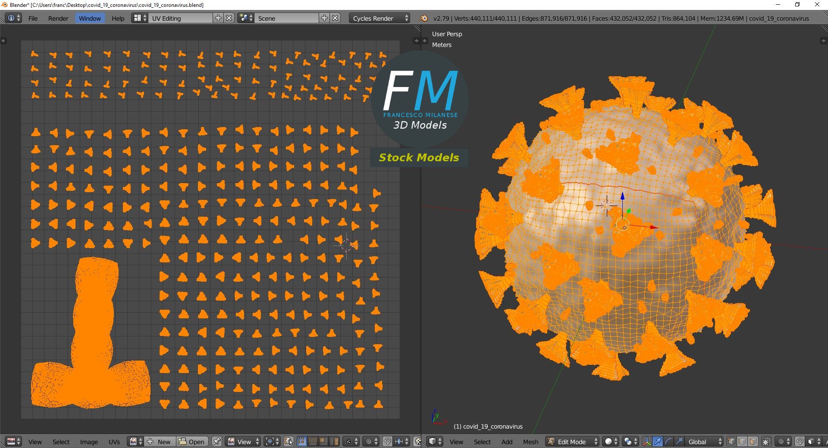Click the New image button
828x448 pixels.
pos(159,442)
